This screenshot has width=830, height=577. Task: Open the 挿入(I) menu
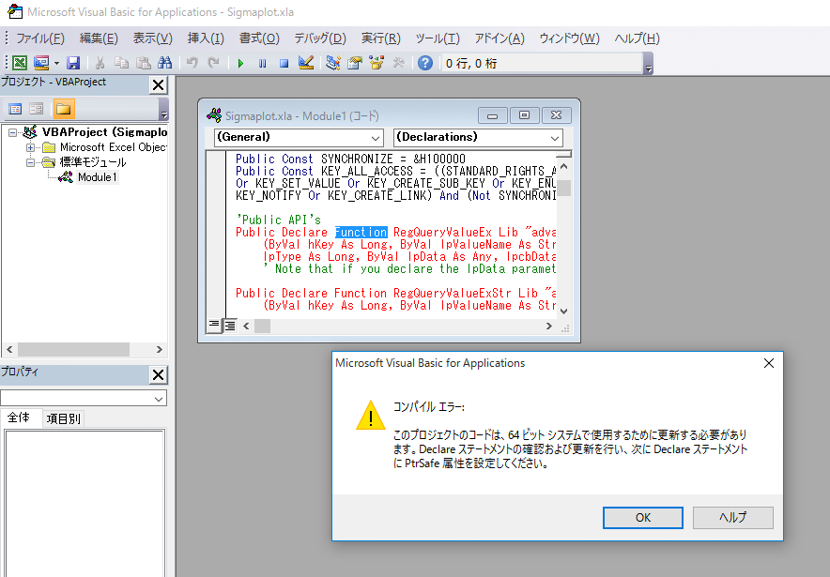point(206,38)
